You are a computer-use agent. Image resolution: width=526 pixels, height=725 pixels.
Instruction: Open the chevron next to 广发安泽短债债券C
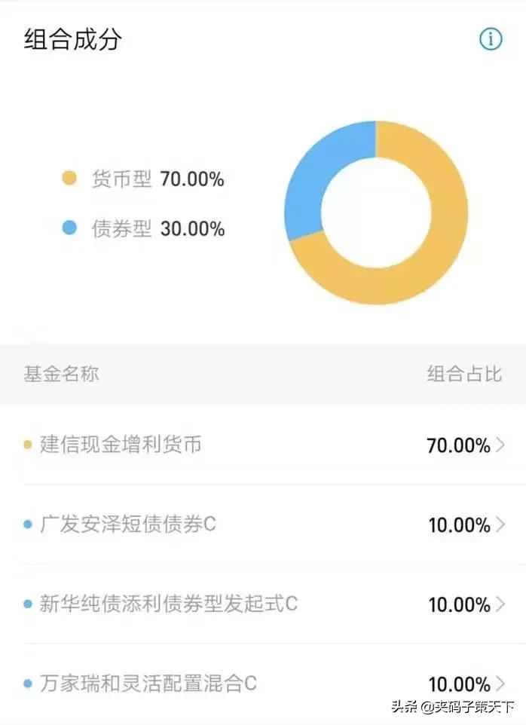tap(499, 525)
